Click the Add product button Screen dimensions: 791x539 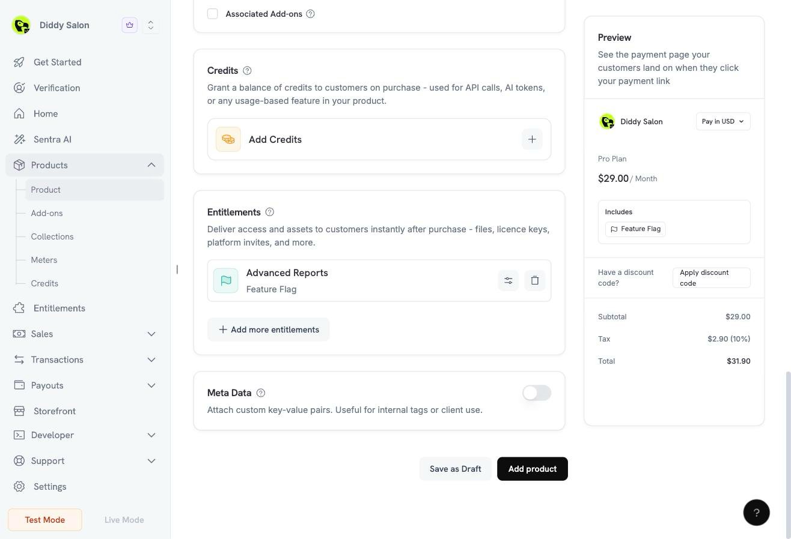point(533,469)
